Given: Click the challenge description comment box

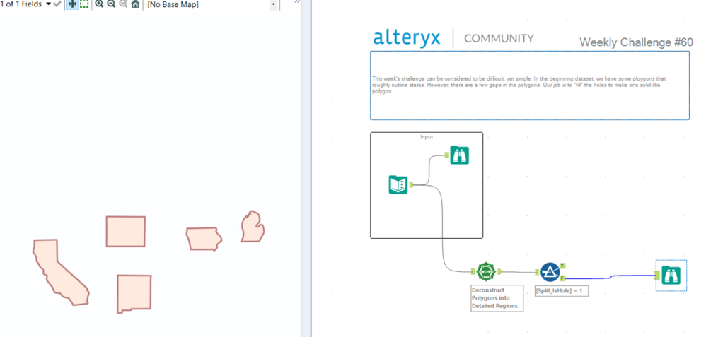Looking at the screenshot, I should point(529,85).
